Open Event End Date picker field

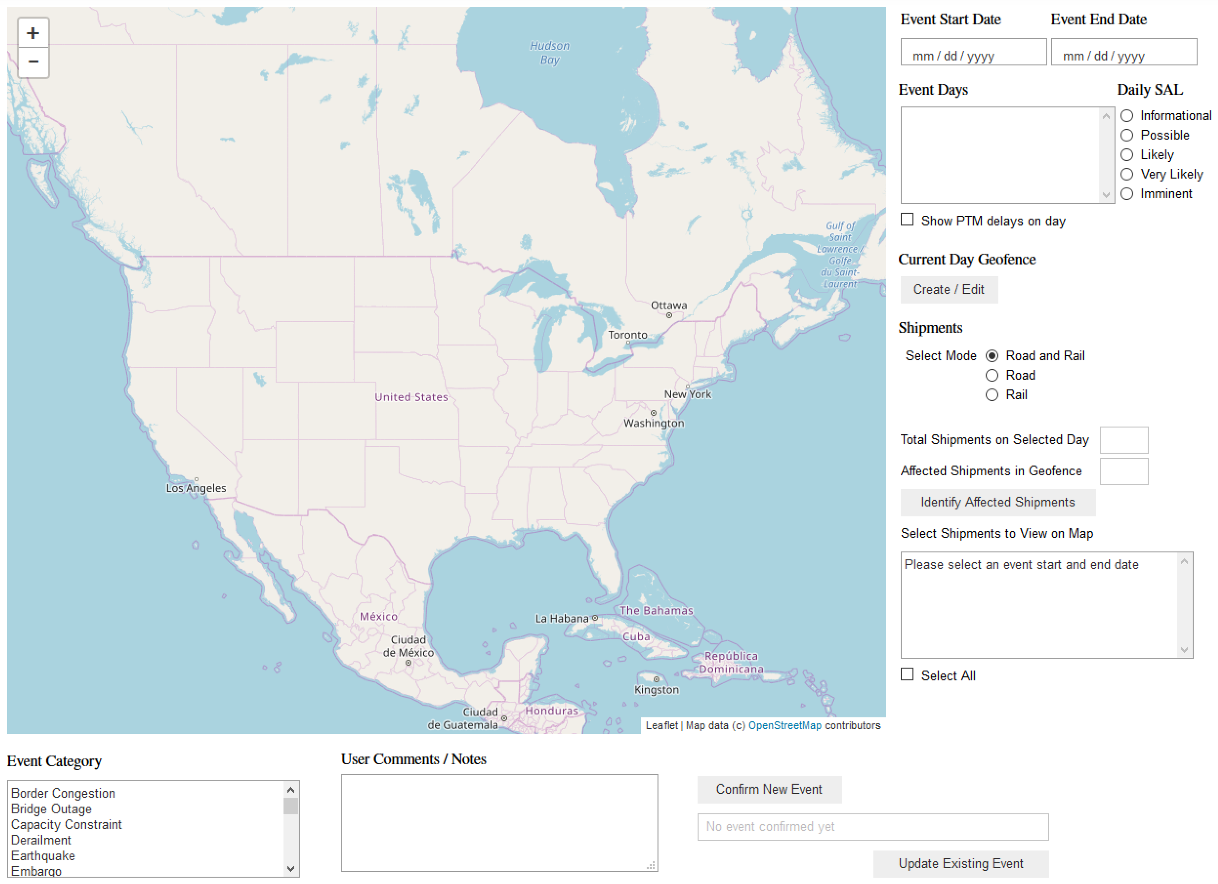1123,52
